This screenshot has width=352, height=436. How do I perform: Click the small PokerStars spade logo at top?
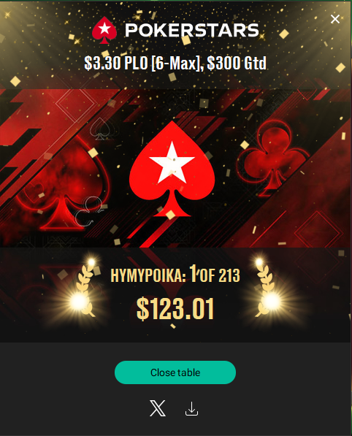point(104,30)
